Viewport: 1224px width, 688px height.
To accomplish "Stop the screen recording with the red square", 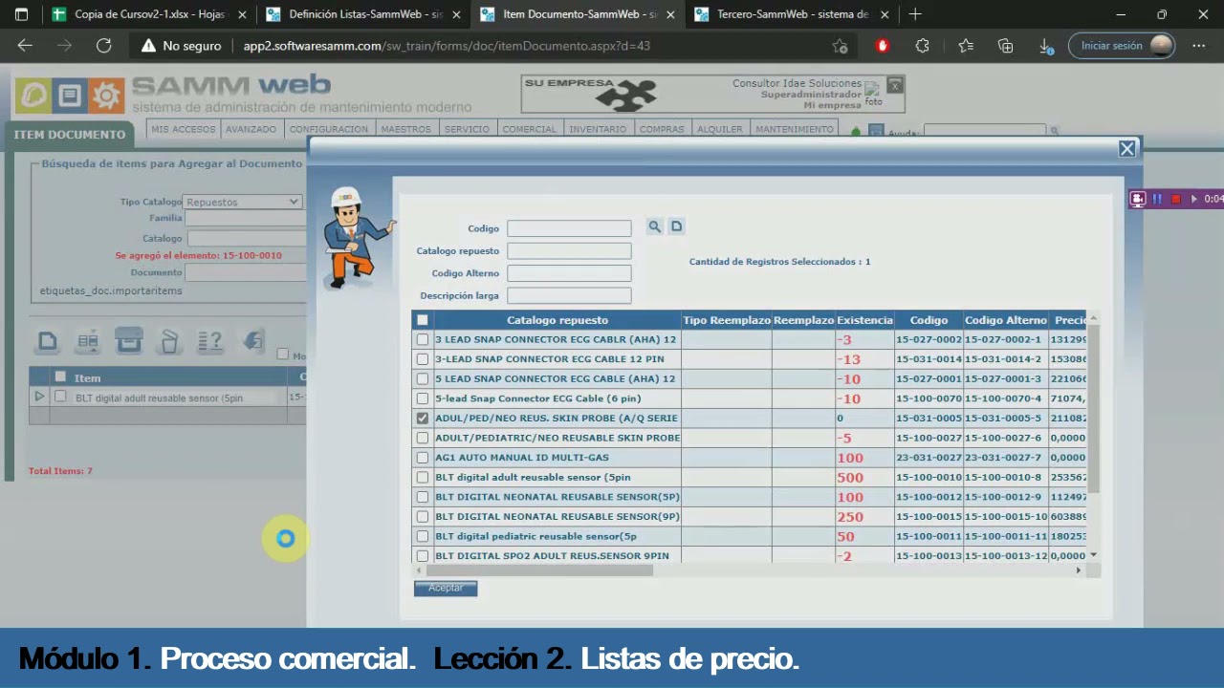I will 1176,199.
